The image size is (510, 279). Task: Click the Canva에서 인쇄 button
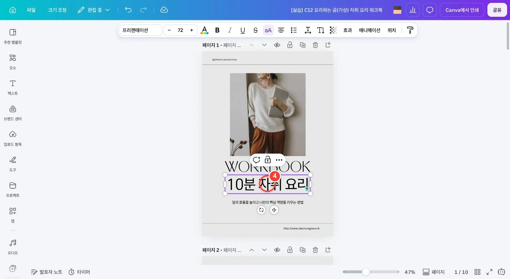(x=462, y=10)
